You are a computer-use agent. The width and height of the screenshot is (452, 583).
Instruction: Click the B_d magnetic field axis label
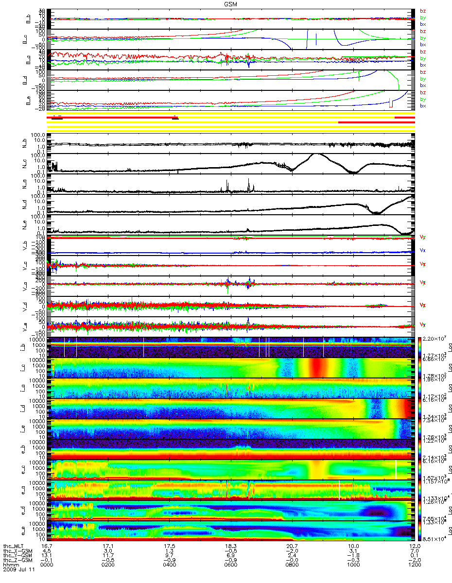[x=25, y=80]
